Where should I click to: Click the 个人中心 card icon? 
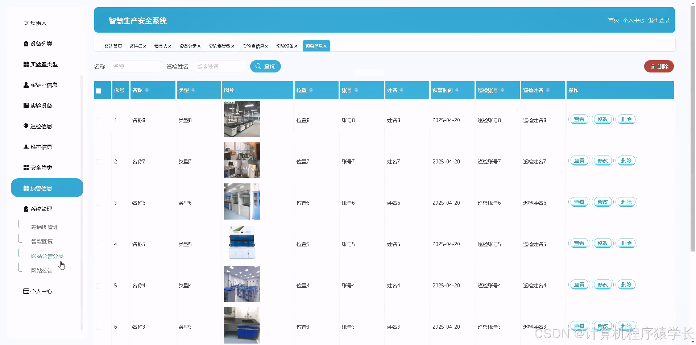tap(26, 291)
